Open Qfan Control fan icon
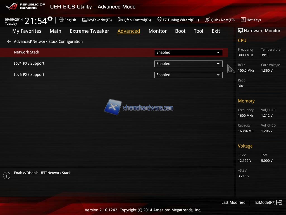Image resolution: width=286 pixels, height=215 pixels. [x=120, y=20]
